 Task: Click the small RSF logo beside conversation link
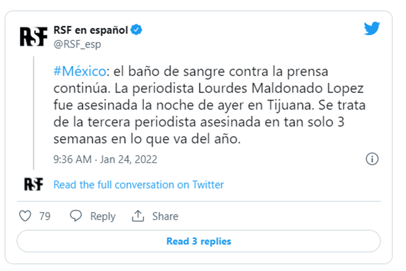(34, 184)
